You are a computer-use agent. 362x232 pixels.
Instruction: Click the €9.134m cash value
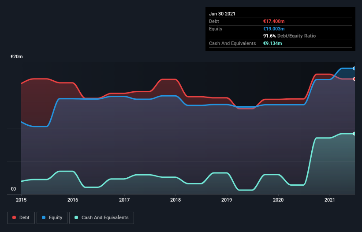[x=272, y=43]
